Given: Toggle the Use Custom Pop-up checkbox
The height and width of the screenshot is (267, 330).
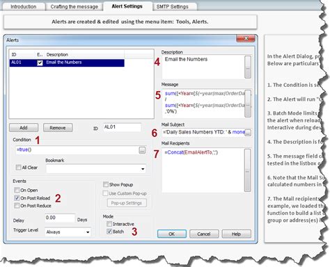Looking at the screenshot, I should (105, 193).
